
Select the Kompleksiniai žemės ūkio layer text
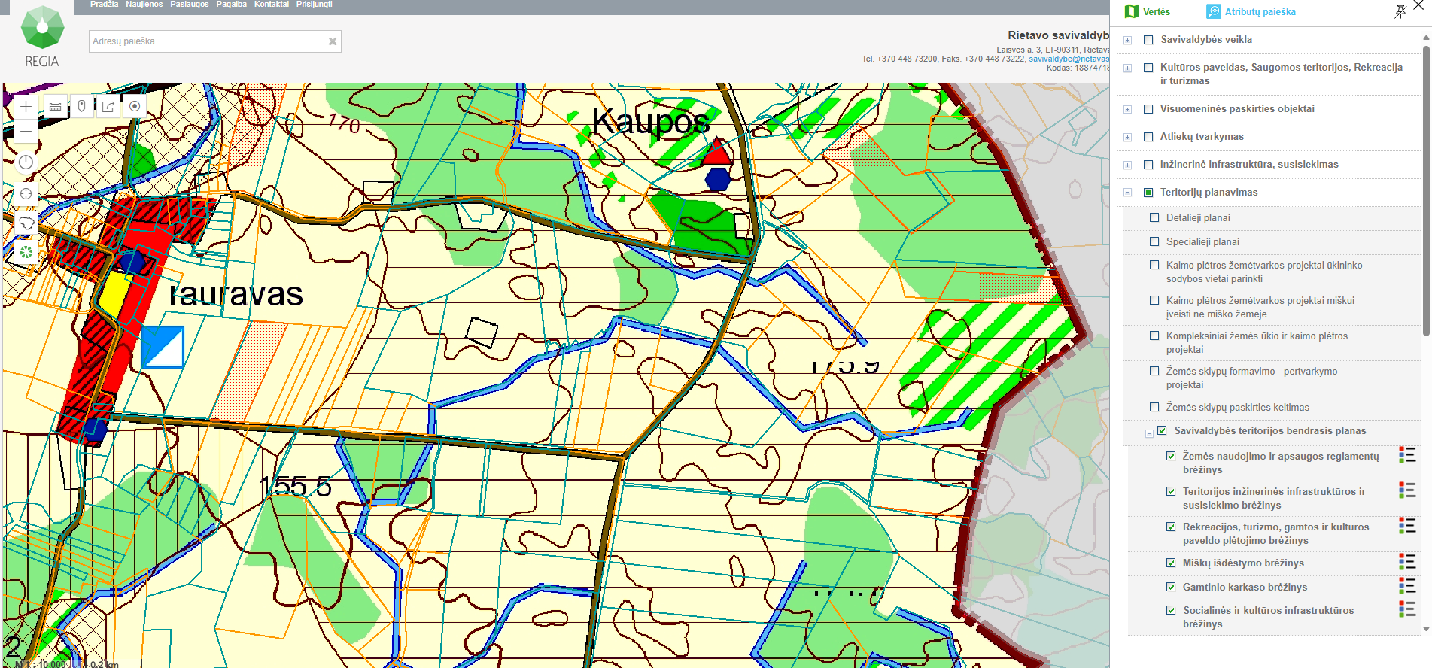1257,342
